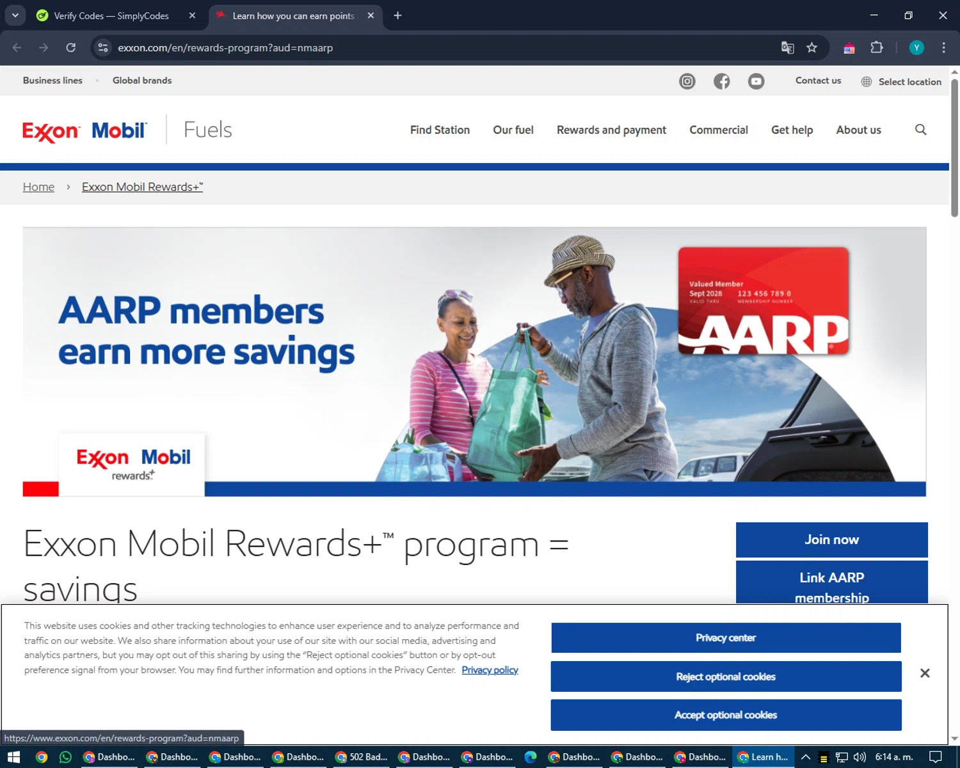Go to Home breadcrumb link
This screenshot has height=768, width=960.
38,187
